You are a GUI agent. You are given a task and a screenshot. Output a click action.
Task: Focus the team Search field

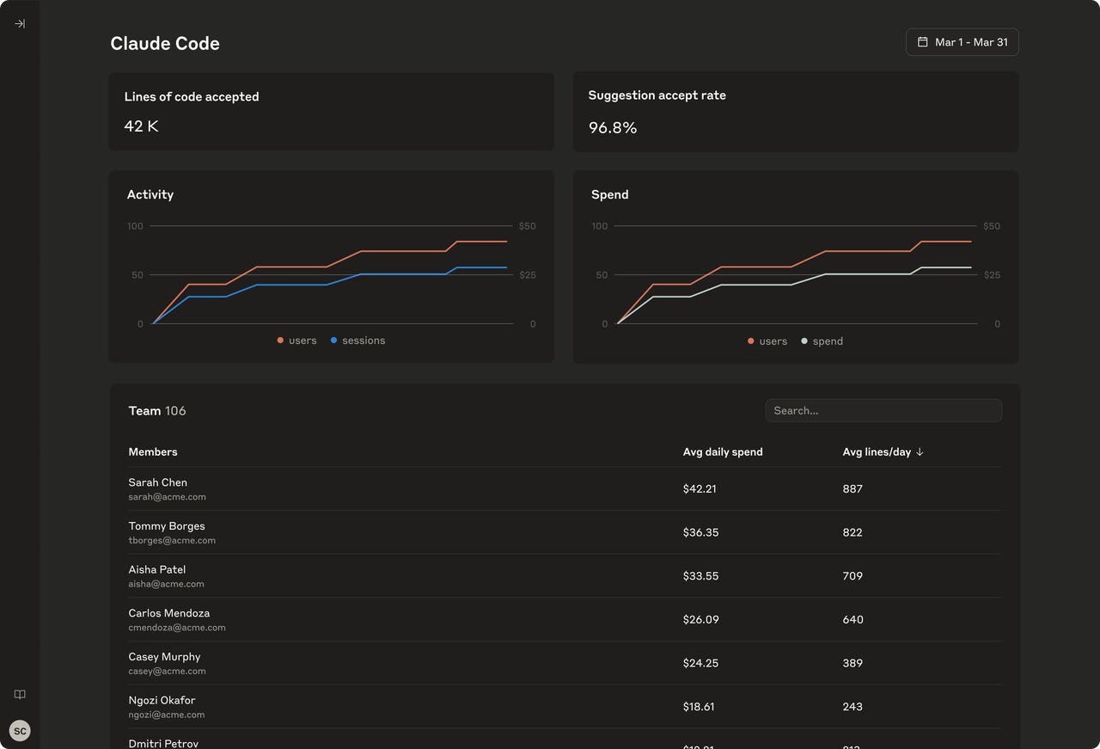click(883, 411)
